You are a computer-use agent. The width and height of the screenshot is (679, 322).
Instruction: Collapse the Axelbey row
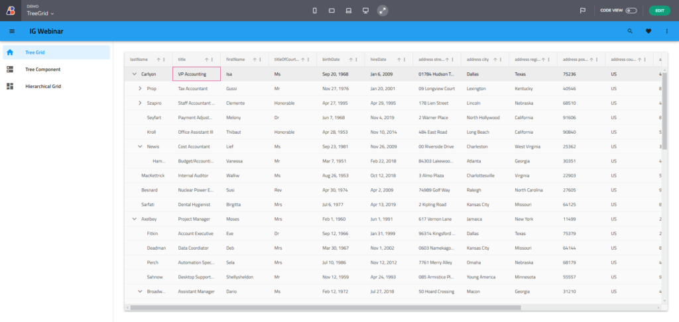coord(135,218)
